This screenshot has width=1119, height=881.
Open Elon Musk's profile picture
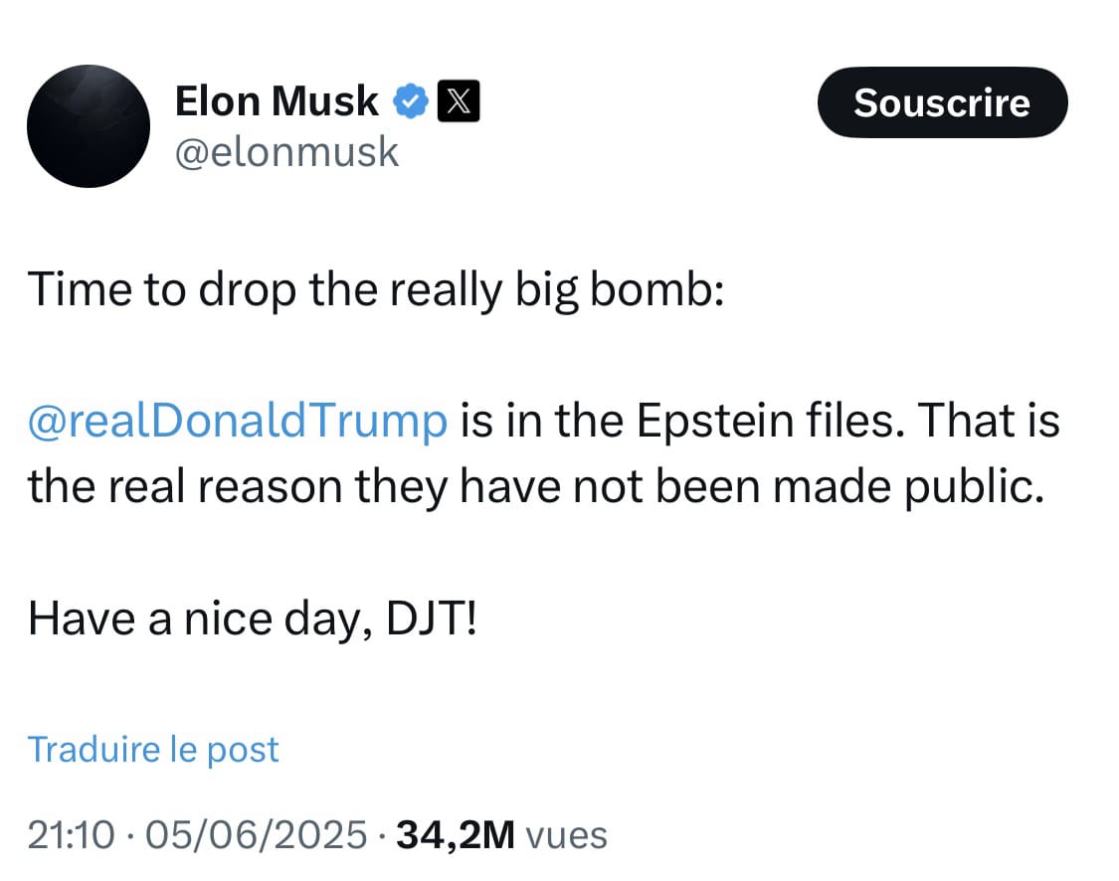pos(89,126)
